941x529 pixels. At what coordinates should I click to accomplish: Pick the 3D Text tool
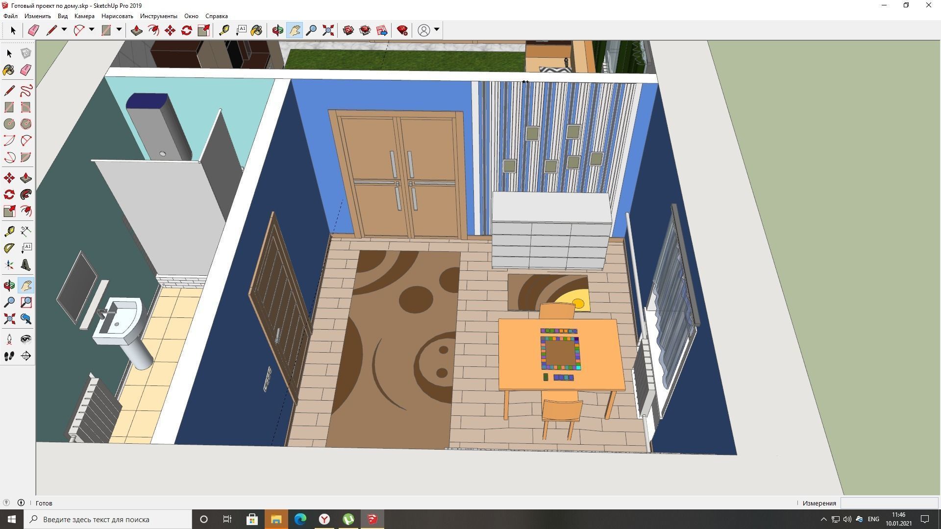pyautogui.click(x=26, y=265)
